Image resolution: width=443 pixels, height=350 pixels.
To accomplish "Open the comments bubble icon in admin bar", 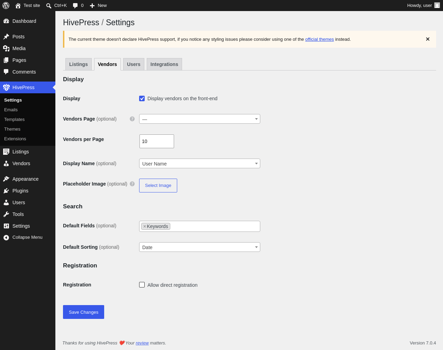I will pyautogui.click(x=75, y=6).
